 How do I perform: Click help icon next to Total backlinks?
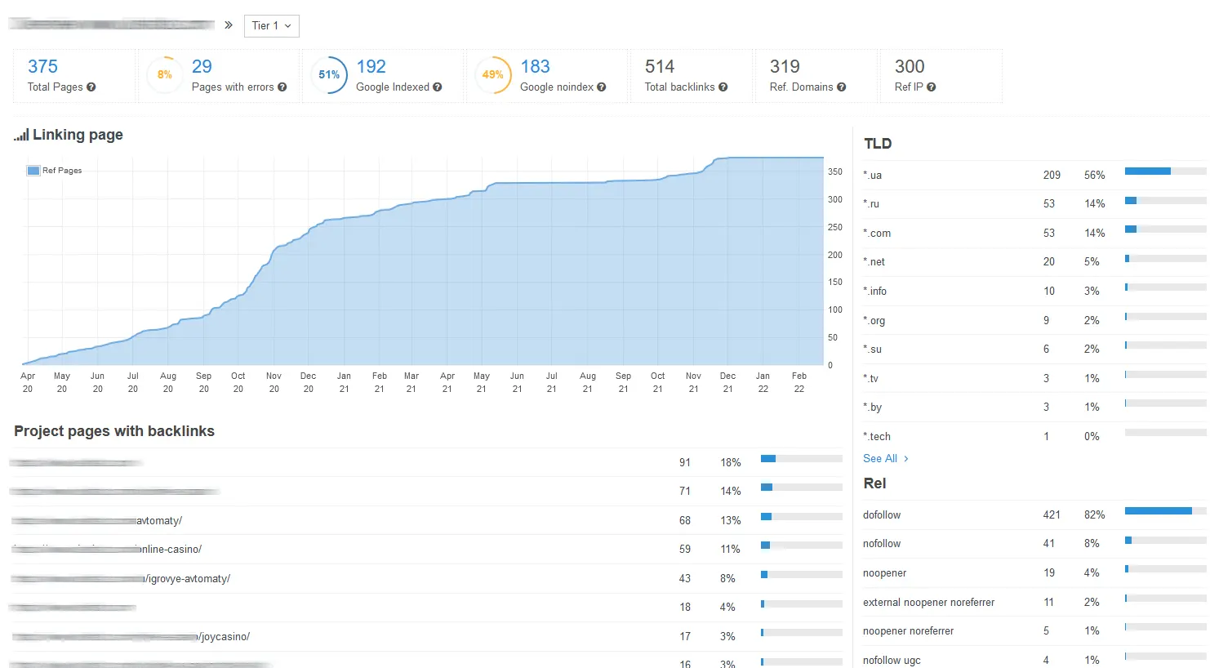click(723, 87)
